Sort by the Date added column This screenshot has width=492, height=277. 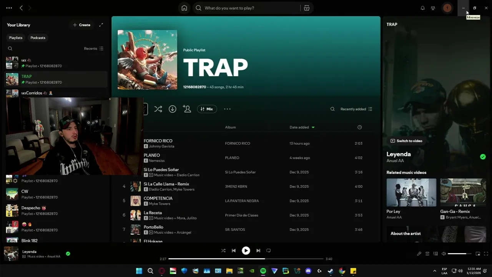pyautogui.click(x=302, y=127)
